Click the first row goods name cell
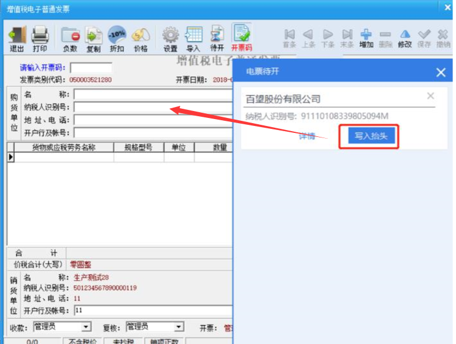This screenshot has height=344, width=456. pyautogui.click(x=64, y=157)
